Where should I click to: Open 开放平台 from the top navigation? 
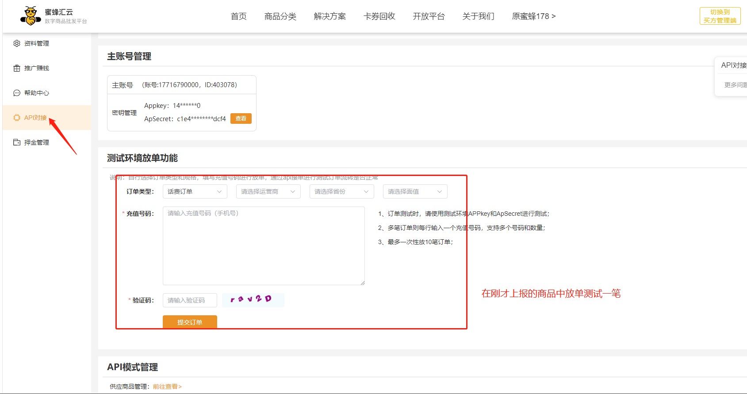pyautogui.click(x=429, y=16)
